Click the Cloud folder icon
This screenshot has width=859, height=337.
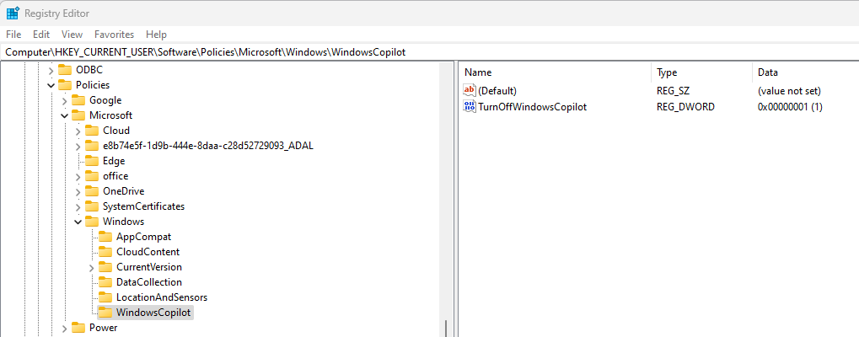point(92,131)
